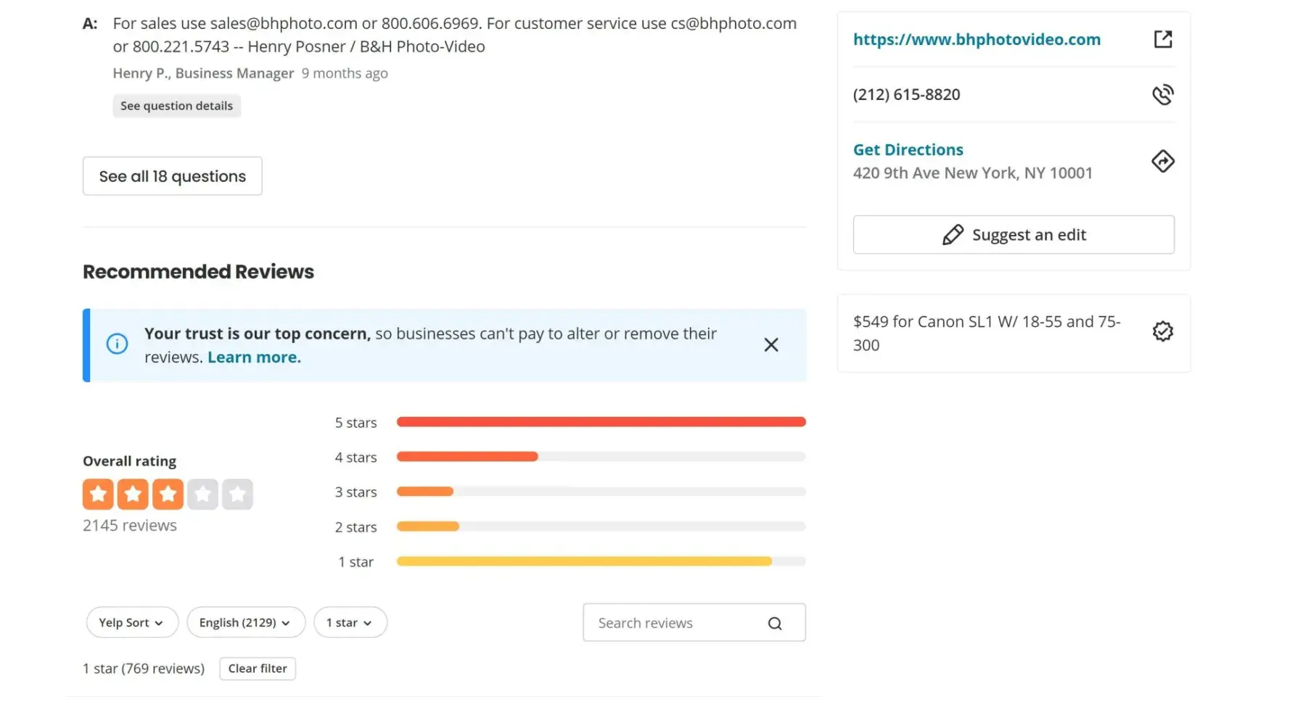This screenshot has height=725, width=1290.
Task: Open See question details
Action: pos(176,106)
